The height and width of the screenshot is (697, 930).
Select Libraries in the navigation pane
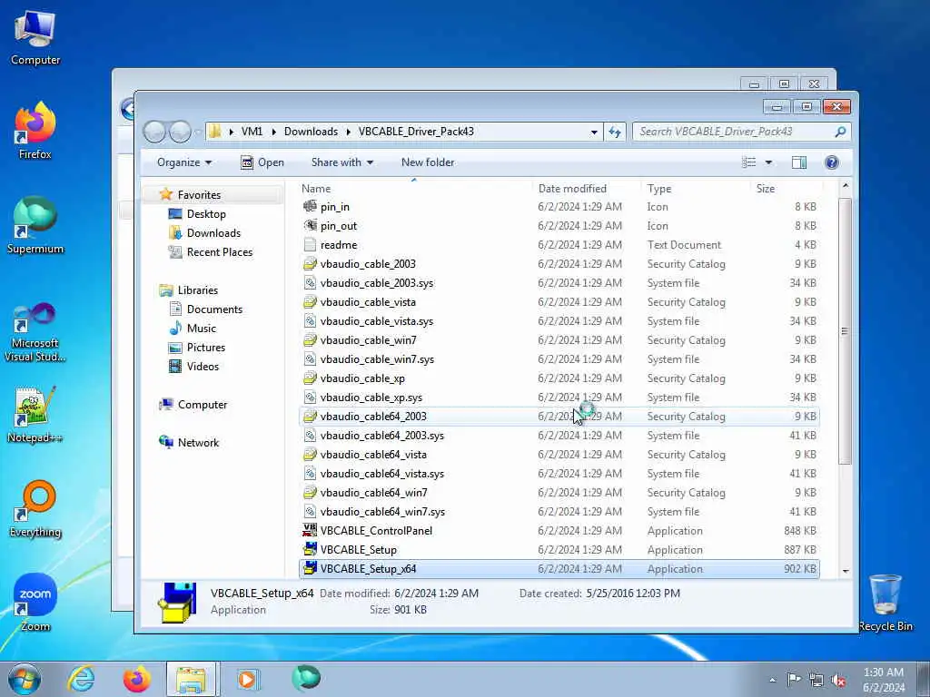197,290
